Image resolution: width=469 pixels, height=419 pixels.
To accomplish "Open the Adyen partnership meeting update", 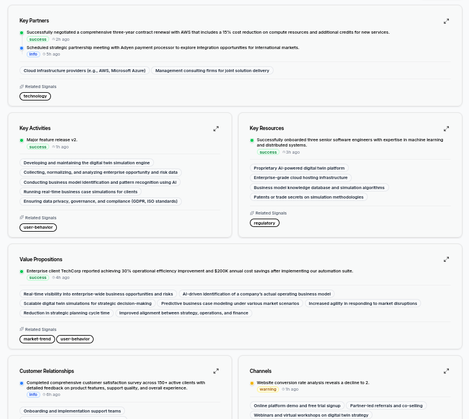I will [163, 48].
